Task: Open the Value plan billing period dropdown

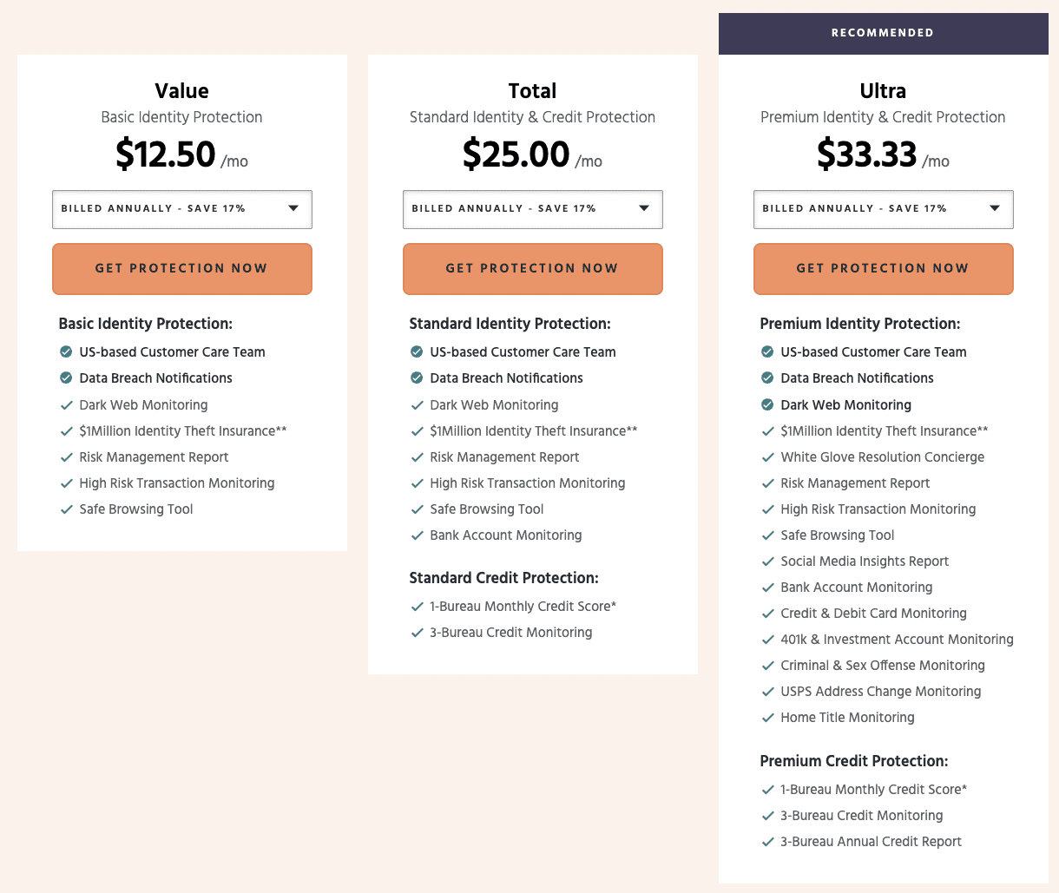Action: point(182,209)
